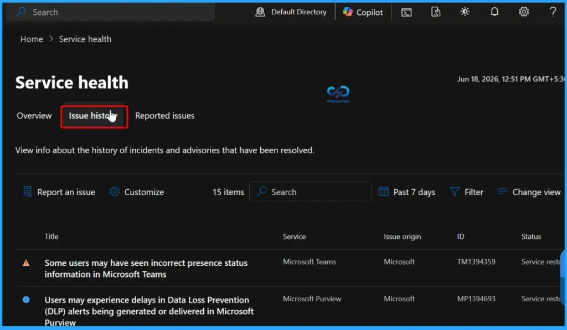
Task: Click the Change view lines icon
Action: pos(502,191)
